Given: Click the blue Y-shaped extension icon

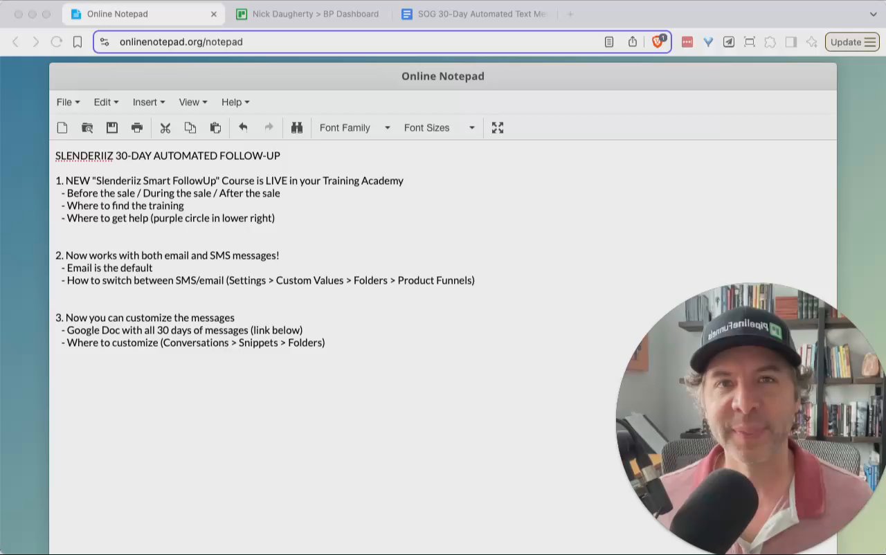Looking at the screenshot, I should (708, 42).
